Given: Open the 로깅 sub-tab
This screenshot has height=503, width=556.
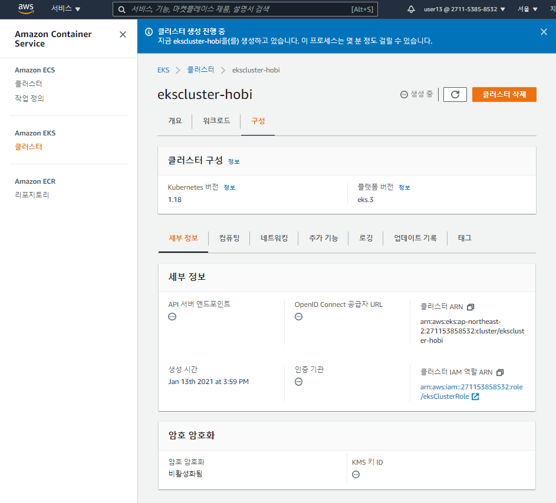Looking at the screenshot, I should [x=366, y=238].
